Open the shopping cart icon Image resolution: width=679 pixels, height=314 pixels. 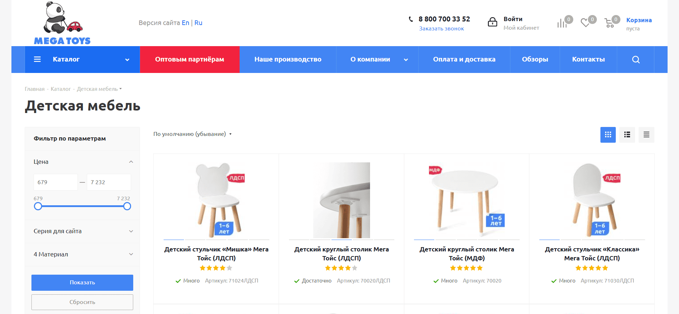coord(609,23)
